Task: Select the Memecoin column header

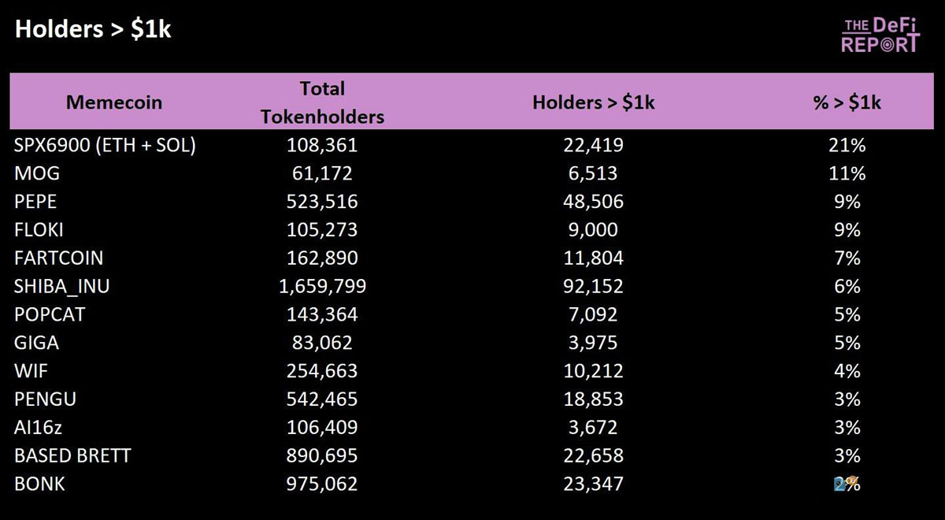Action: [x=114, y=102]
